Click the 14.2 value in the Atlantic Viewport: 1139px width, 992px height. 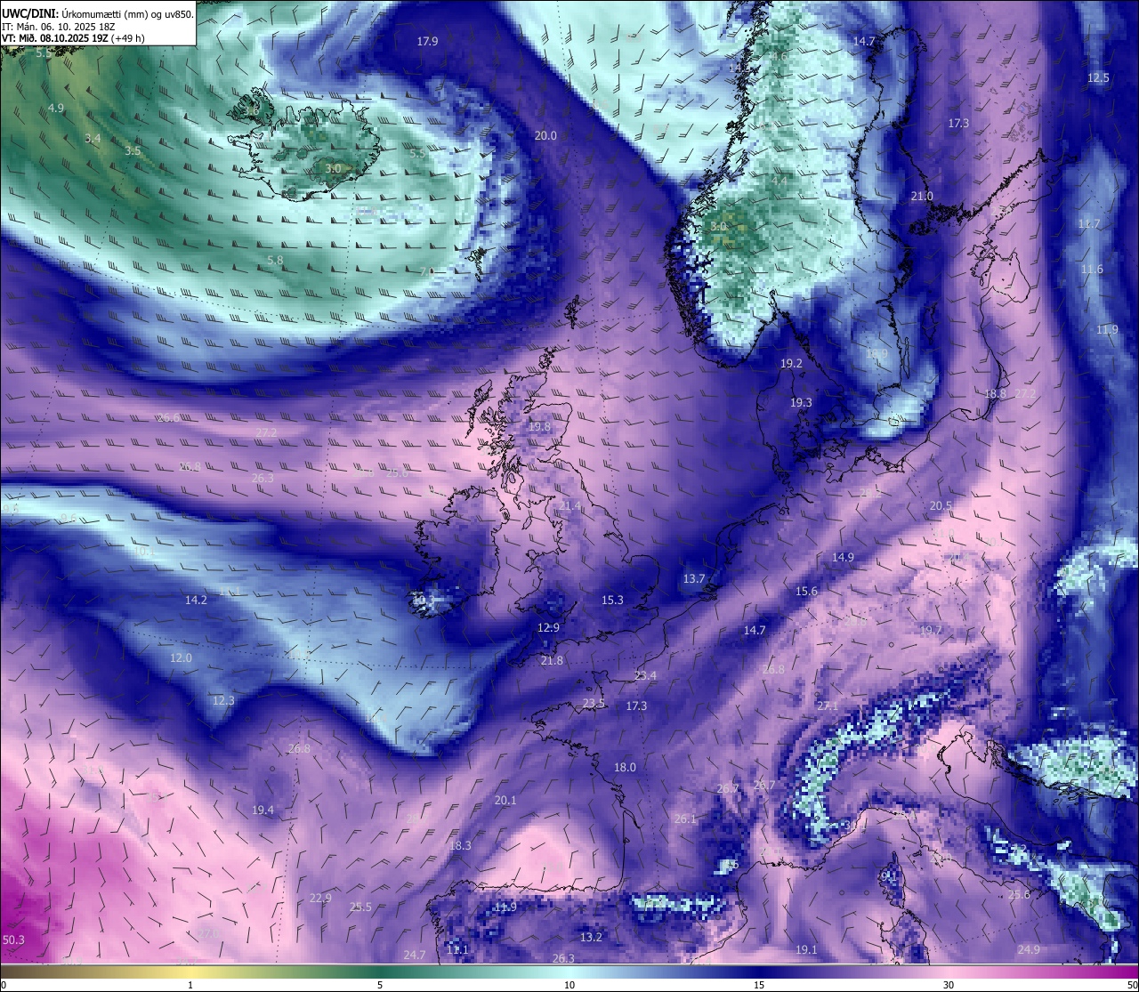coord(196,600)
